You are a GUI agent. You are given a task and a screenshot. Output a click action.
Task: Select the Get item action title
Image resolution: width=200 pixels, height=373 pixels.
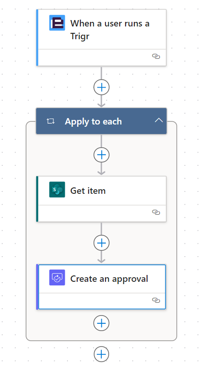(x=88, y=191)
